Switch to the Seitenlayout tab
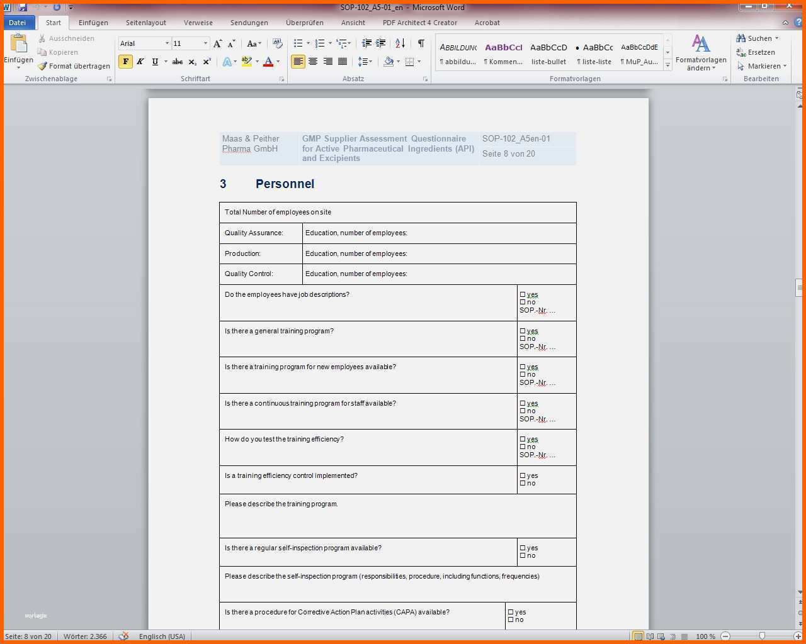Screen dimensions: 806x644 point(146,23)
